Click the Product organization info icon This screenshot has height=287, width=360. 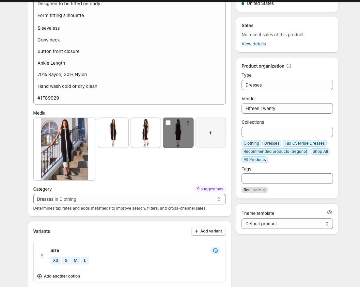click(289, 66)
